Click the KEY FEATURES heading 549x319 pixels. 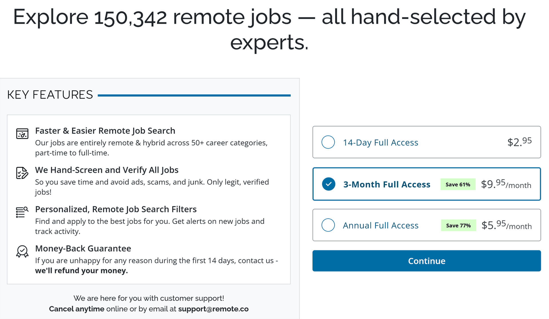[50, 95]
